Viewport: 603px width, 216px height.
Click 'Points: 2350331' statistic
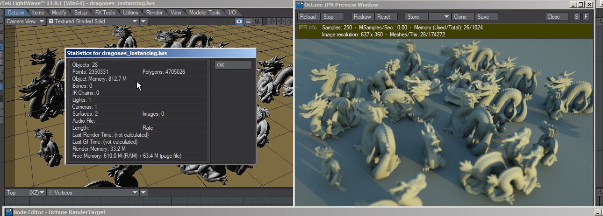[90, 72]
